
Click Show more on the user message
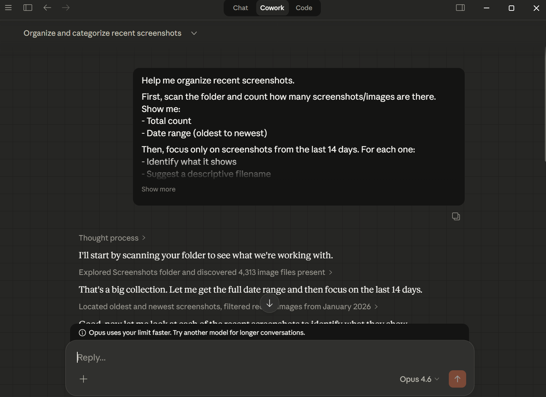158,189
